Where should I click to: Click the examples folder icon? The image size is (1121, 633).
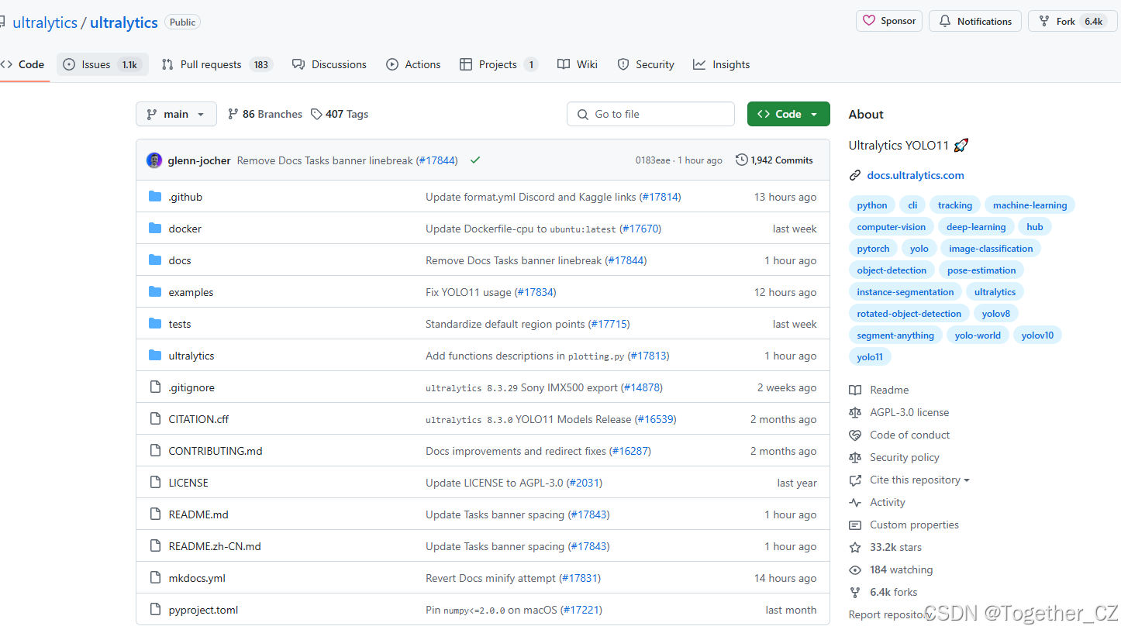pyautogui.click(x=155, y=292)
